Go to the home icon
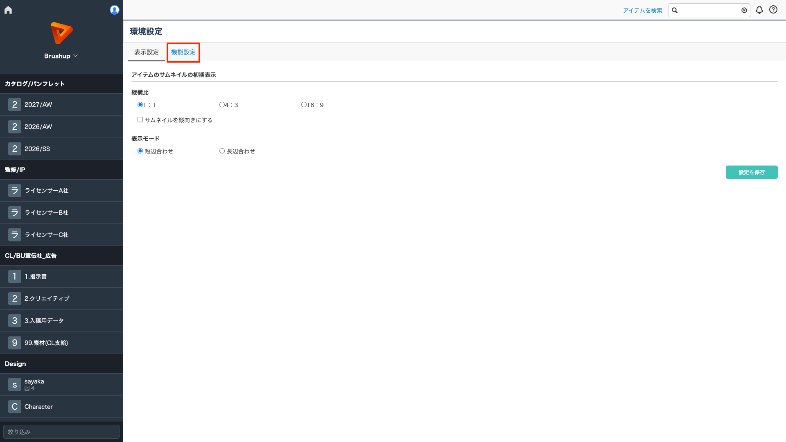Viewport: 786px width, 442px height. pyautogui.click(x=8, y=10)
